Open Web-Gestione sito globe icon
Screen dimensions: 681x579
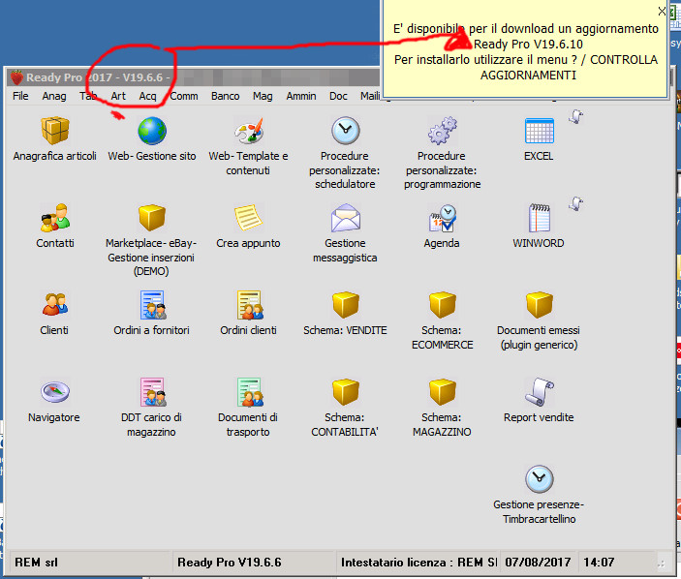point(152,131)
